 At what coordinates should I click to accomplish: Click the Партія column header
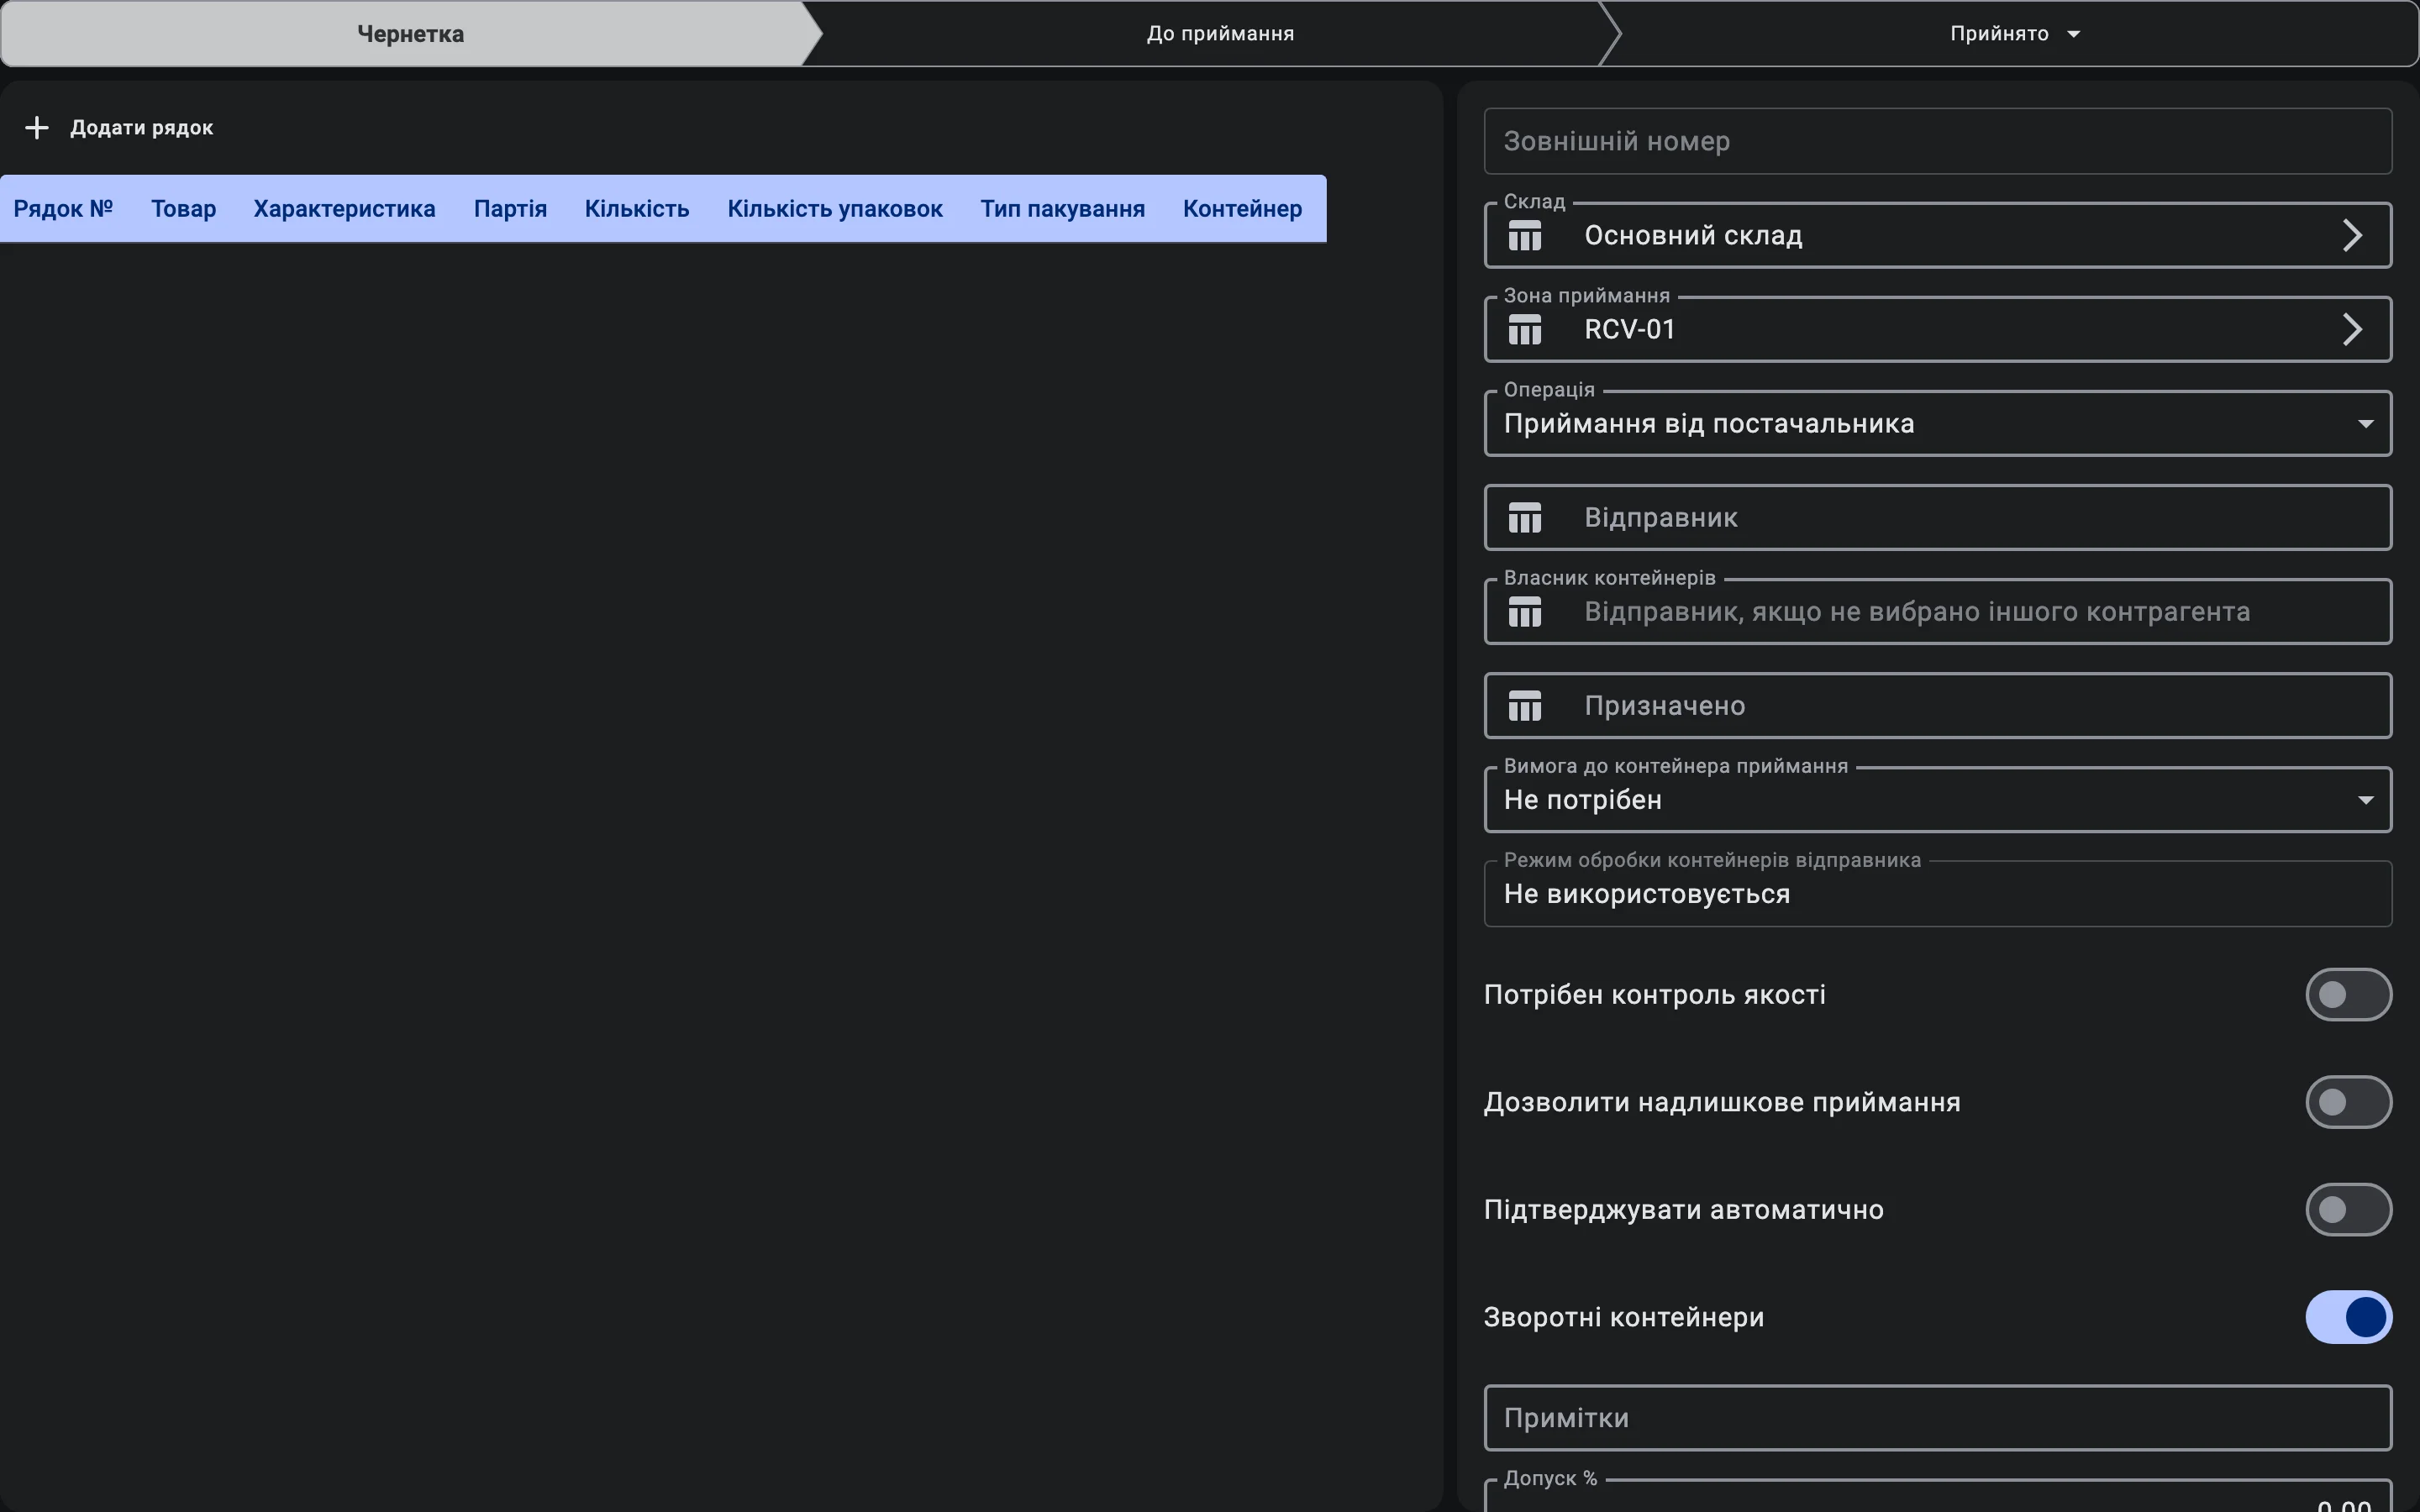tap(510, 209)
